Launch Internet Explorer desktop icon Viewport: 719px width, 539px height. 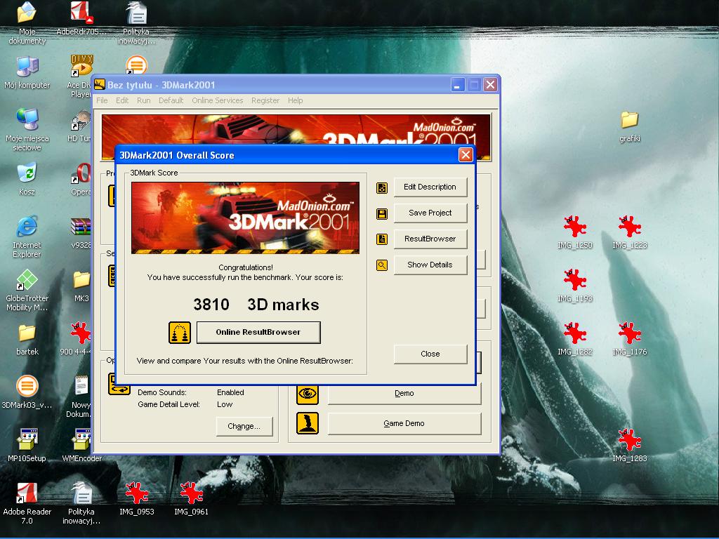click(x=27, y=237)
